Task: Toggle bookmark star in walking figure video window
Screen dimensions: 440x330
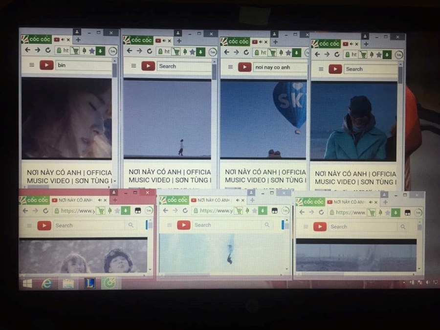Action: point(192,52)
